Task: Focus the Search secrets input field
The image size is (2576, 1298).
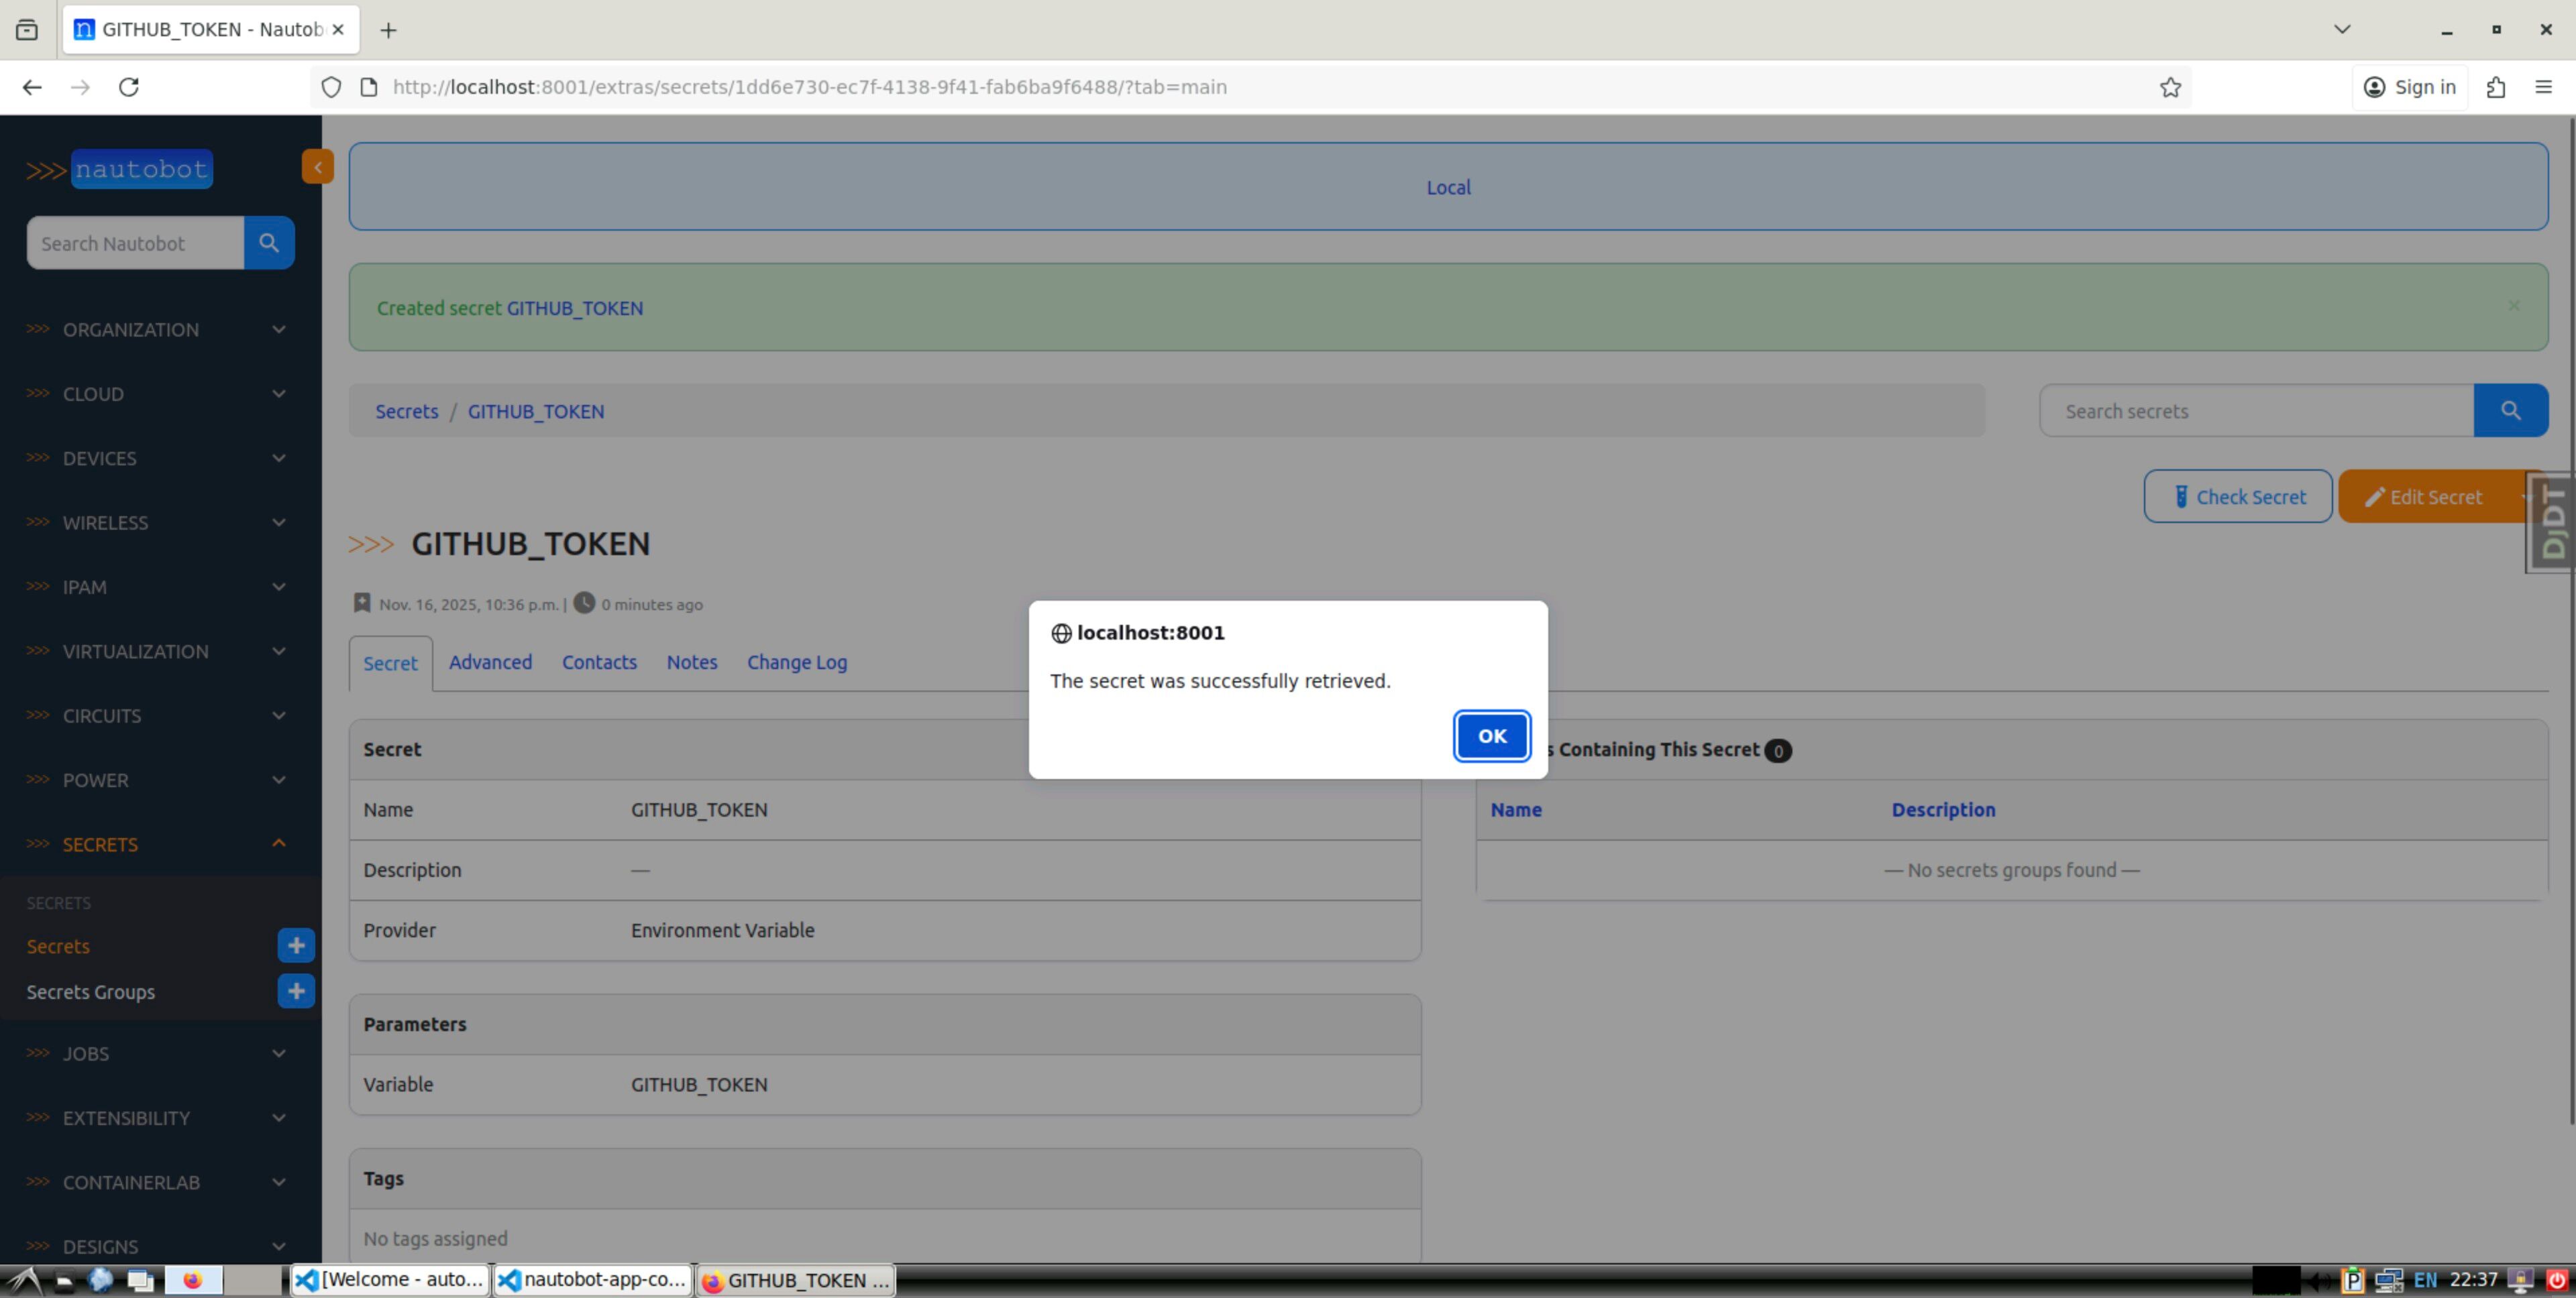Action: pyautogui.click(x=2256, y=411)
